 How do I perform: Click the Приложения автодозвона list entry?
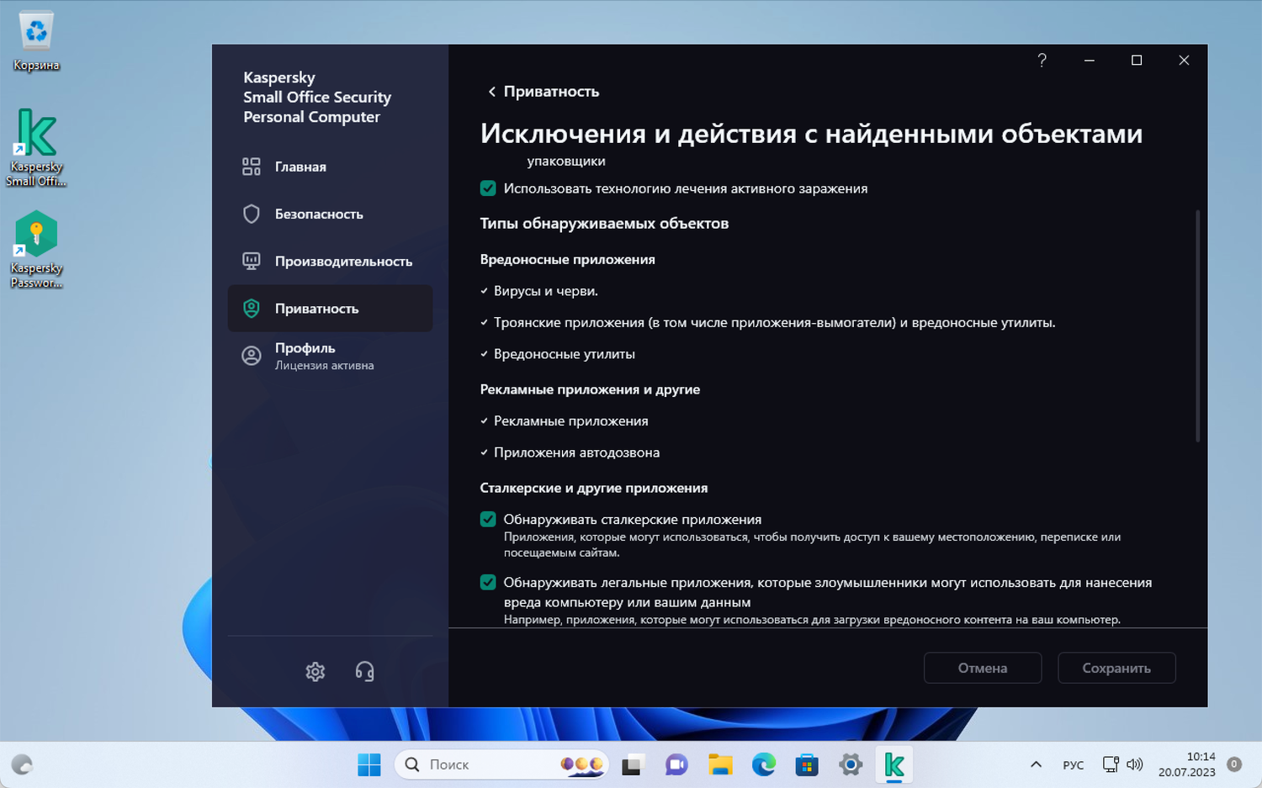[576, 452]
